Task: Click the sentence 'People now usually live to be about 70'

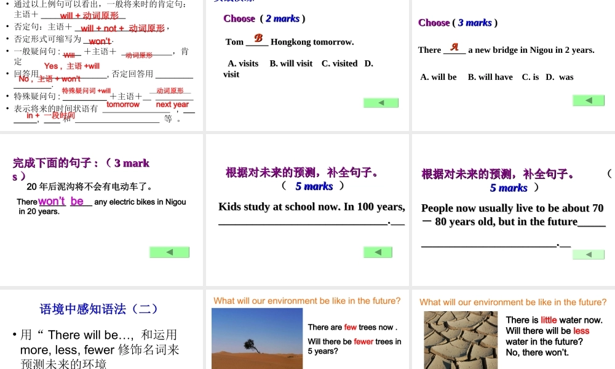Action: pyautogui.click(x=512, y=208)
